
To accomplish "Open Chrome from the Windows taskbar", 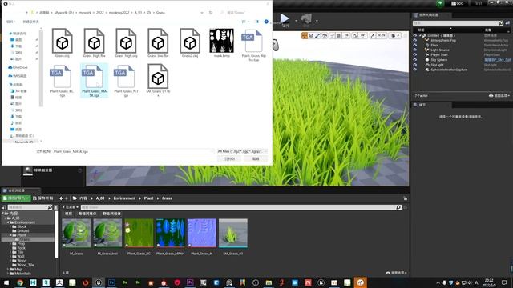I will 20,282.
